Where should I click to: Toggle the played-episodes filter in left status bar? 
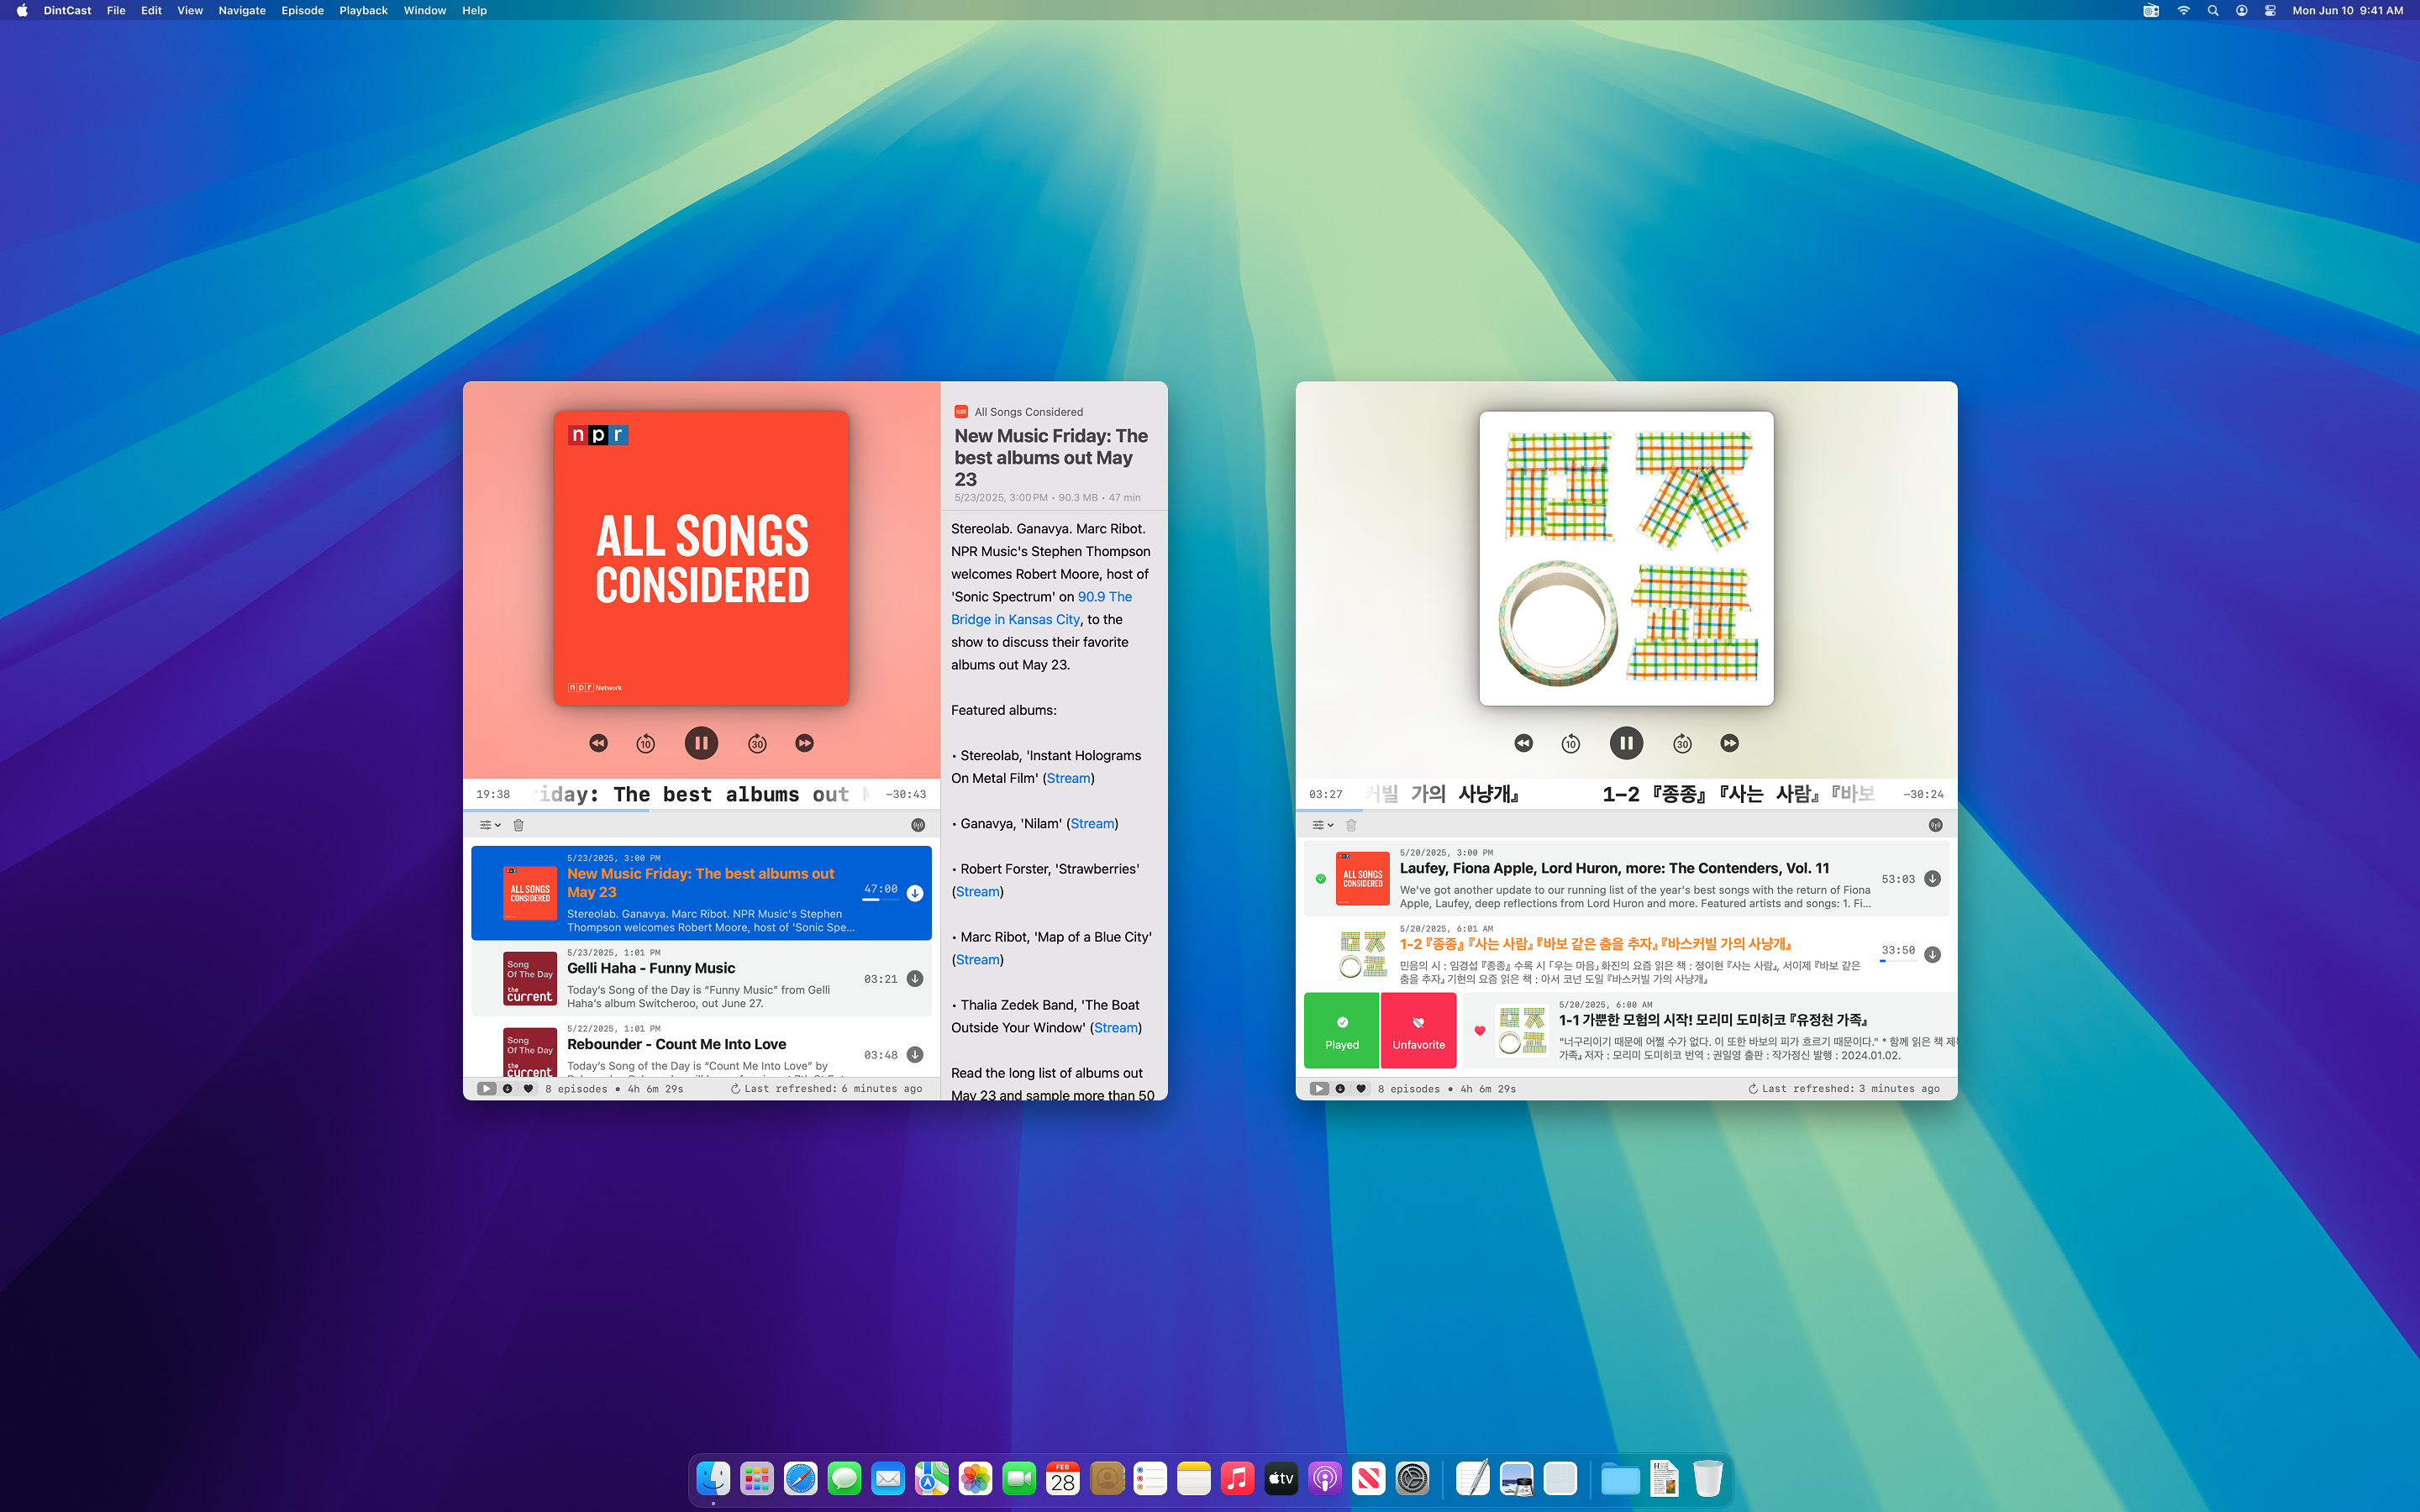click(486, 1089)
